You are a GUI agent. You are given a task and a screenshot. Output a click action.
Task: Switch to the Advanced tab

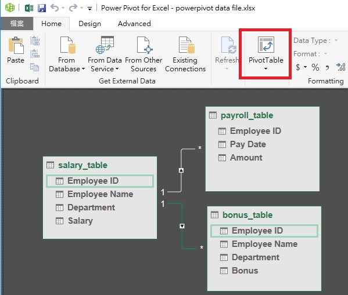point(134,24)
